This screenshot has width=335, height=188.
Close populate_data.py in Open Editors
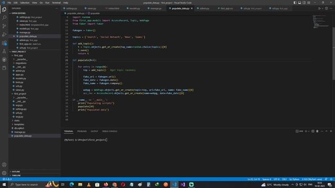pos(14,36)
